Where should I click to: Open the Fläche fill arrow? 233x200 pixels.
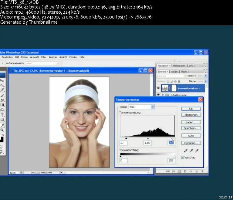coord(205,81)
